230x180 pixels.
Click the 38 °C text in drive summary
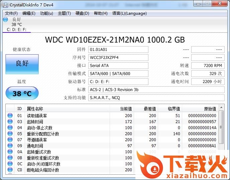(x=17, y=24)
